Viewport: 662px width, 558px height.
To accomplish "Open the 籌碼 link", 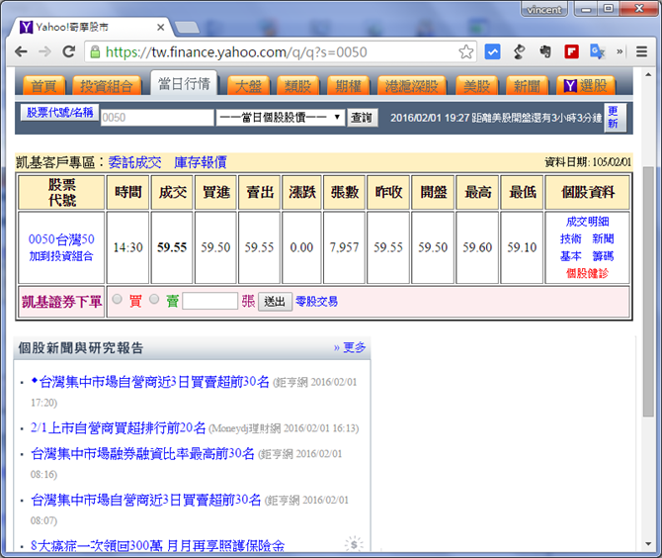I will (x=603, y=256).
